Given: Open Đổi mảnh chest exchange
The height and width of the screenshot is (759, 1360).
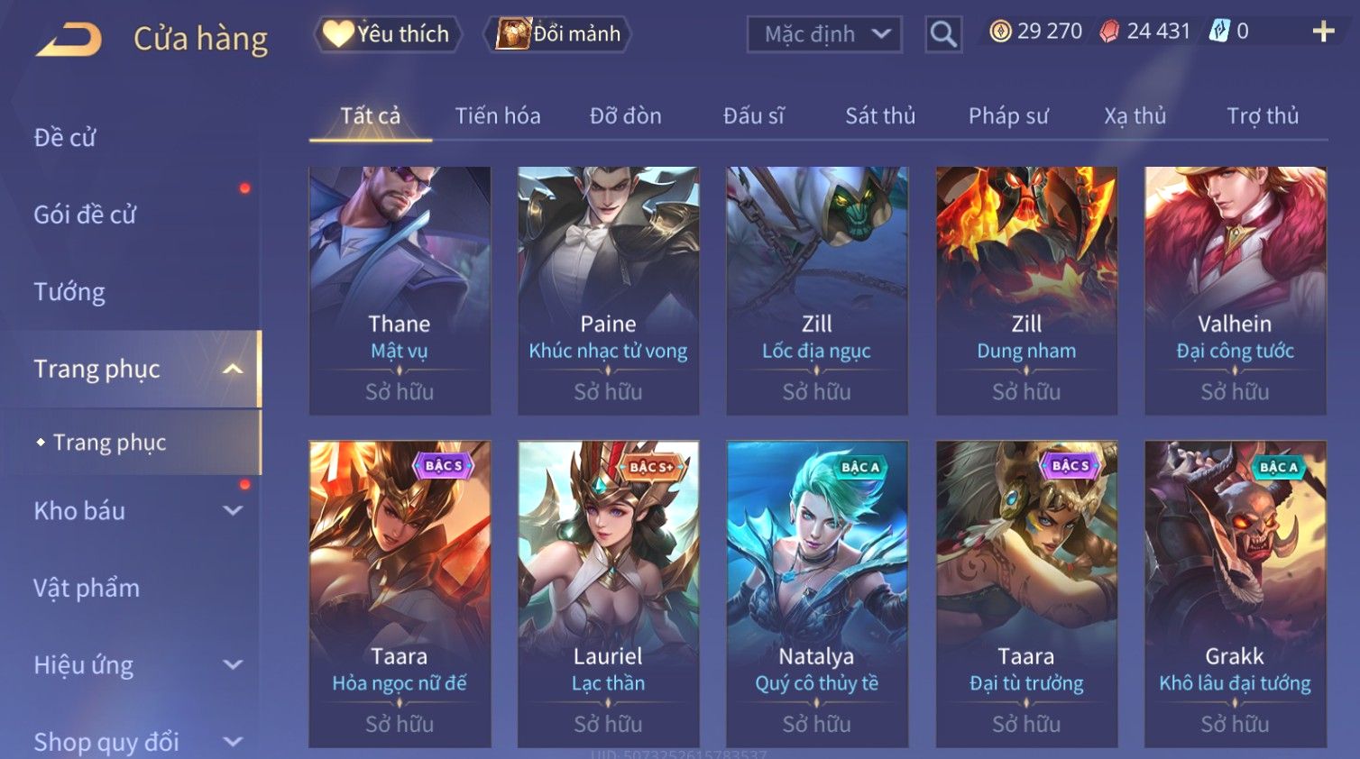Looking at the screenshot, I should tap(559, 34).
